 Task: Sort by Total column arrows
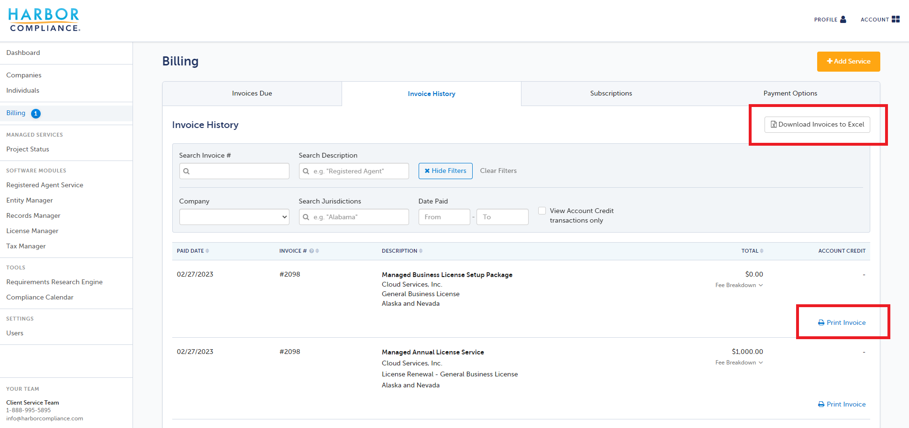pyautogui.click(x=762, y=251)
